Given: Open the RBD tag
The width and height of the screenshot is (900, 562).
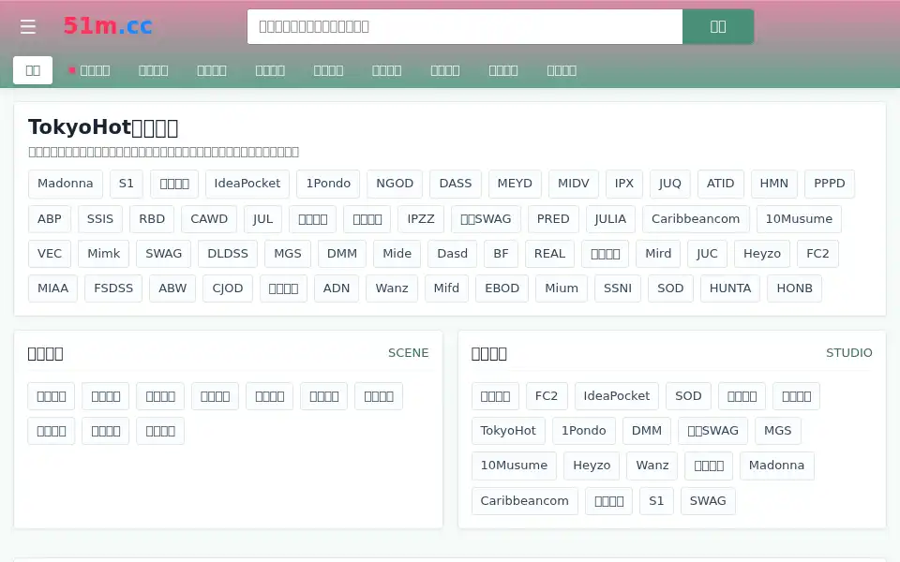Looking at the screenshot, I should [152, 219].
